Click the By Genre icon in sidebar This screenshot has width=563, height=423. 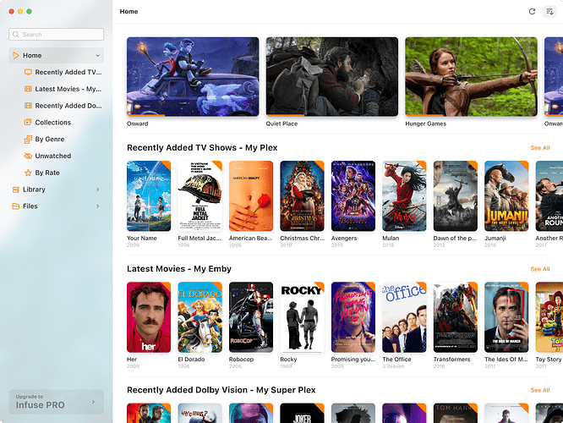point(28,139)
